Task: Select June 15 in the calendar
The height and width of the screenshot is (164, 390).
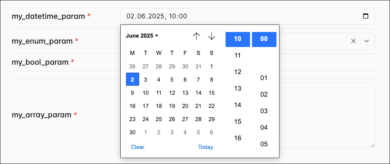Action: click(x=212, y=93)
